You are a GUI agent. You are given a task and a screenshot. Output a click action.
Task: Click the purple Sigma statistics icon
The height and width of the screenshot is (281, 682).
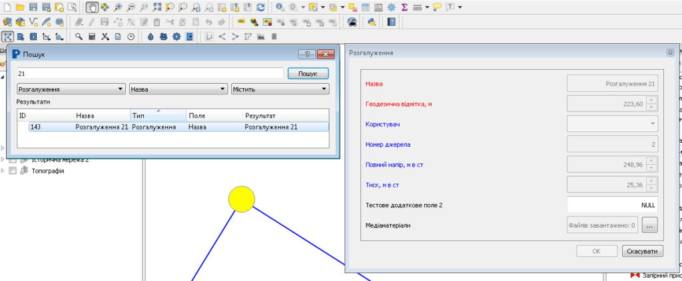tap(404, 7)
